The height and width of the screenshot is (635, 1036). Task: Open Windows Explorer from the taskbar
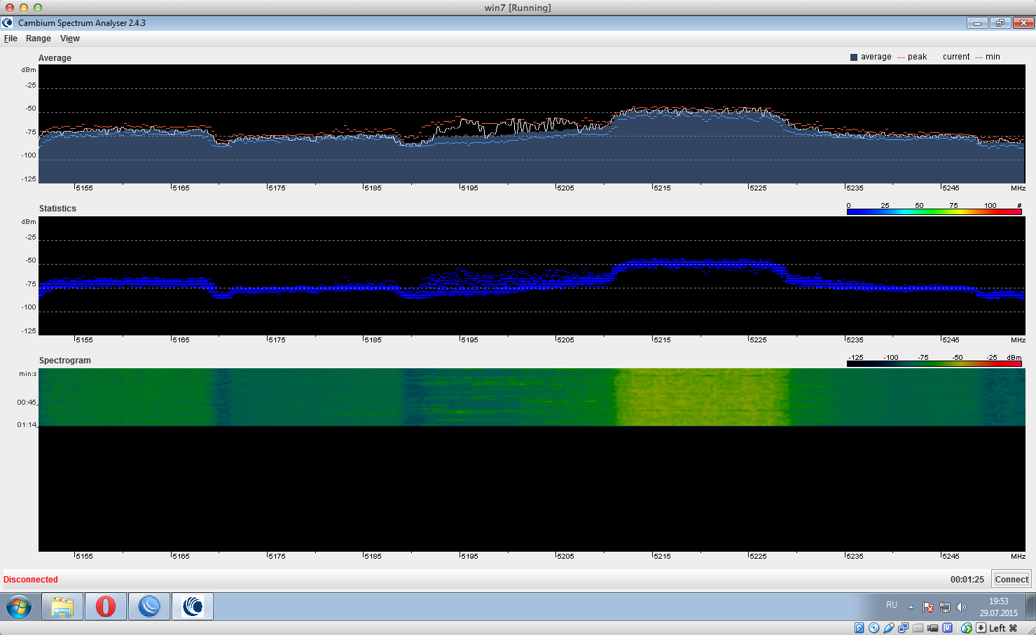point(62,606)
